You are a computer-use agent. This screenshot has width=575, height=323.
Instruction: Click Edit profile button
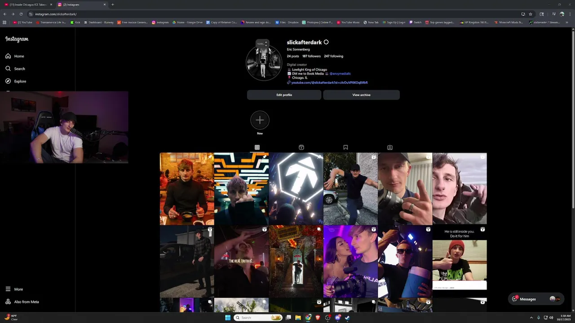(x=284, y=95)
